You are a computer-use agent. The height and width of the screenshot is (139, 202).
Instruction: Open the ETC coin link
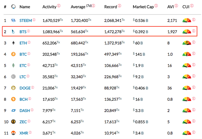pyautogui.click(x=23, y=66)
